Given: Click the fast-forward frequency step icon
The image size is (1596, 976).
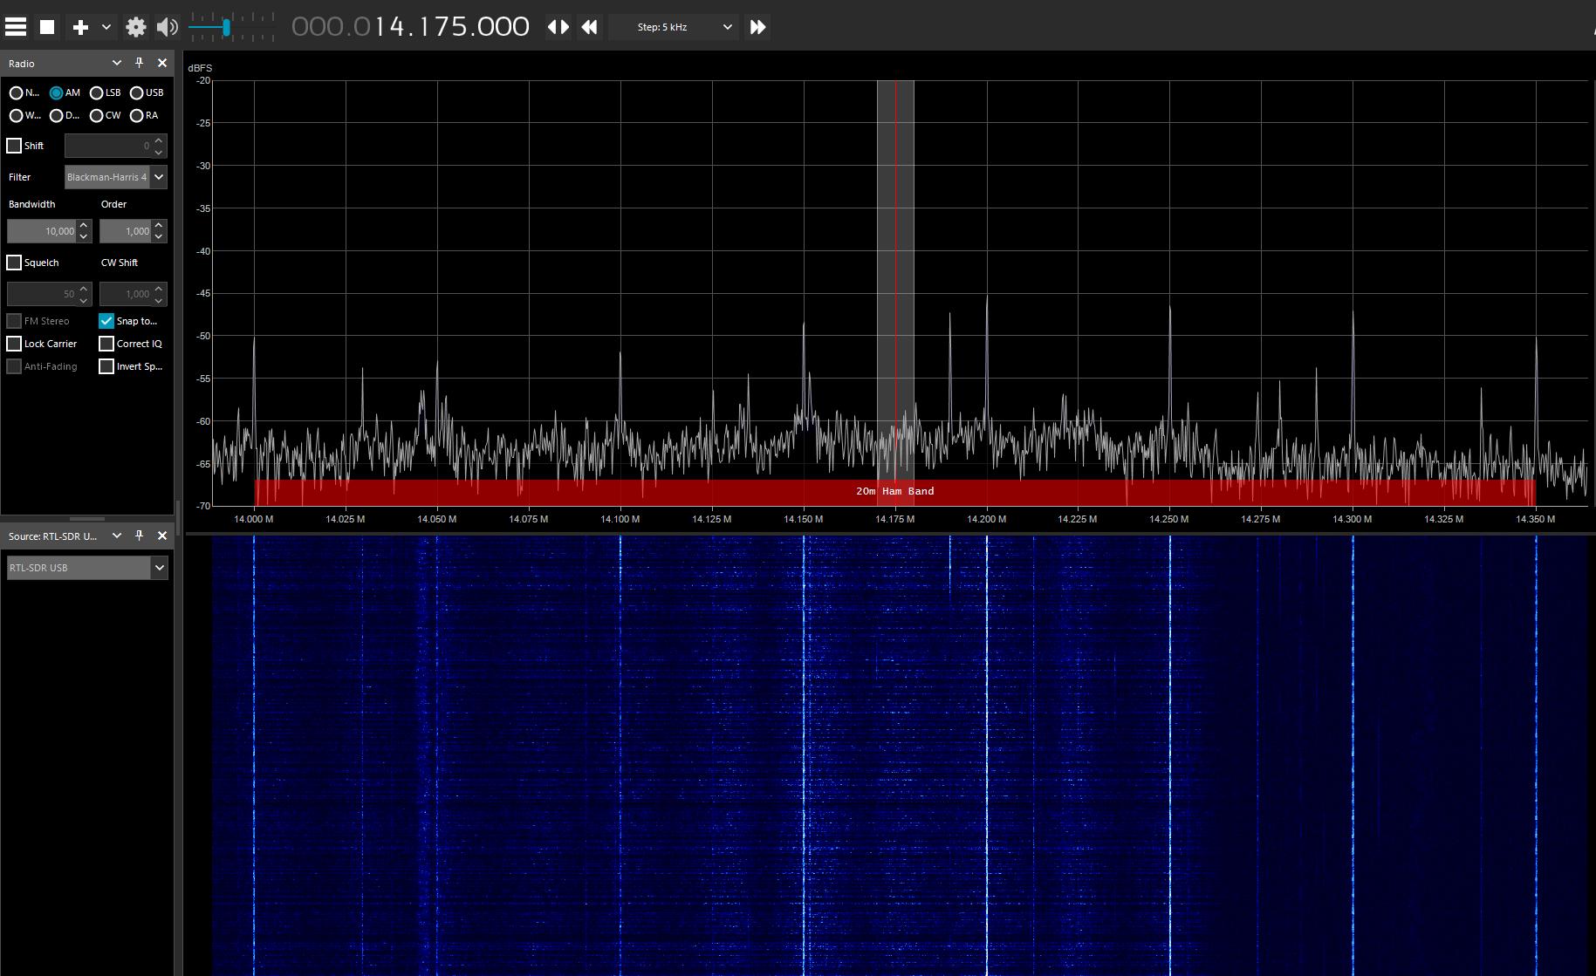Looking at the screenshot, I should pos(756,27).
